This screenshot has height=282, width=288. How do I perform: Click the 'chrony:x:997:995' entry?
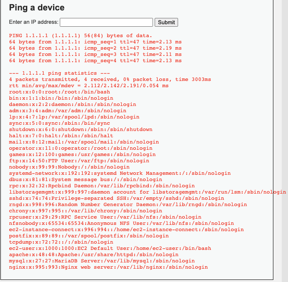pyautogui.click(x=86, y=210)
